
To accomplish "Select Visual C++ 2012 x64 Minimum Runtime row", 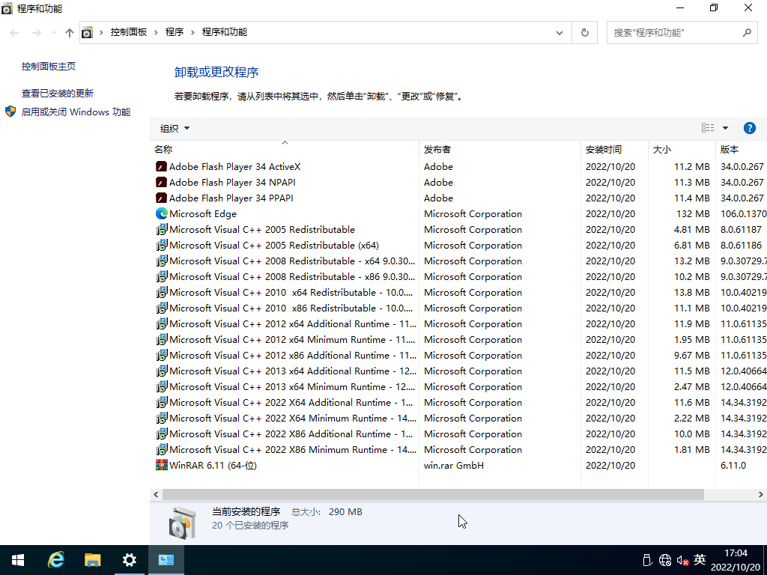I will [458, 339].
